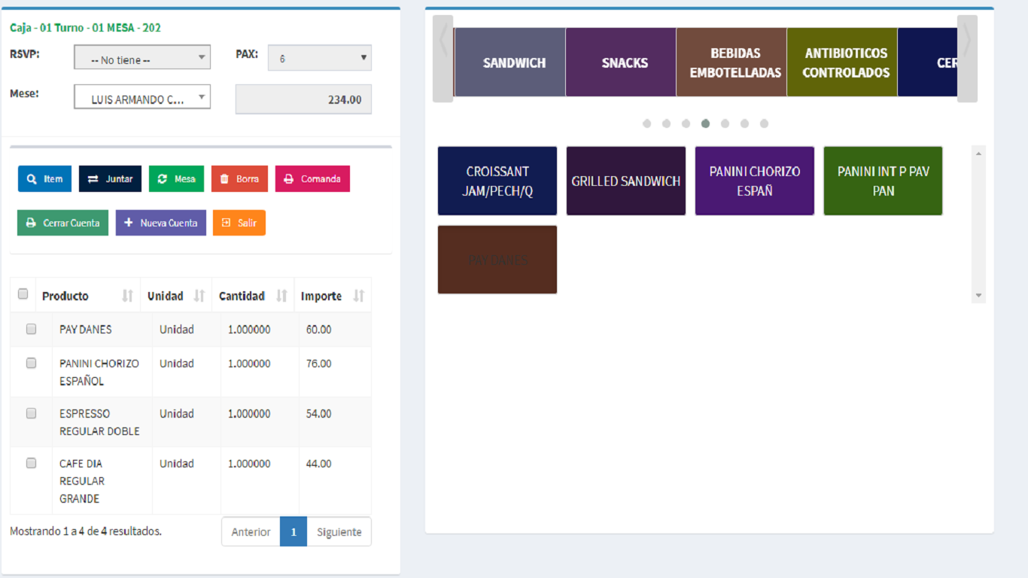1028x578 pixels.
Task: Check the PAY DANES row checkbox
Action: click(31, 329)
